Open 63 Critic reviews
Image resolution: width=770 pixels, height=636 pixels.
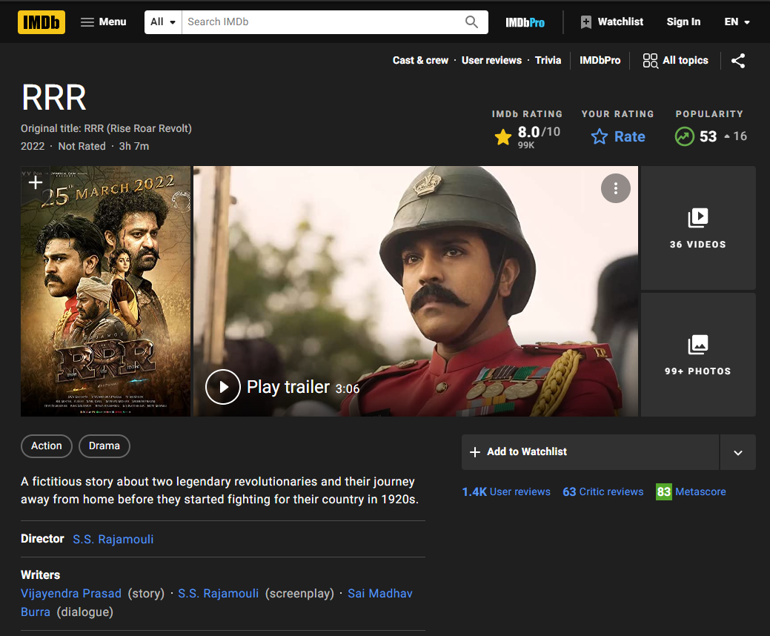pyautogui.click(x=603, y=491)
